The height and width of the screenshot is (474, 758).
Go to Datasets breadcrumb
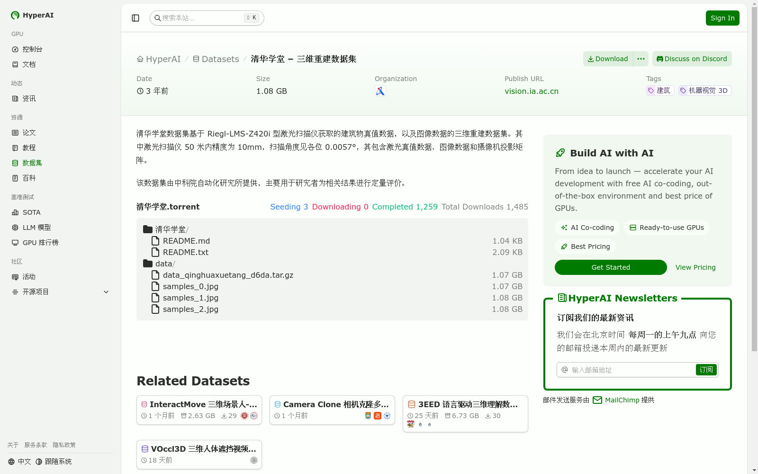point(216,59)
